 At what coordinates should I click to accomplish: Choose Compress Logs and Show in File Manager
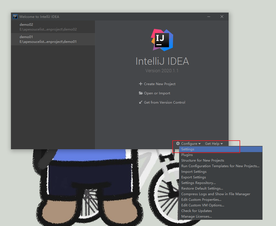tap(221, 194)
